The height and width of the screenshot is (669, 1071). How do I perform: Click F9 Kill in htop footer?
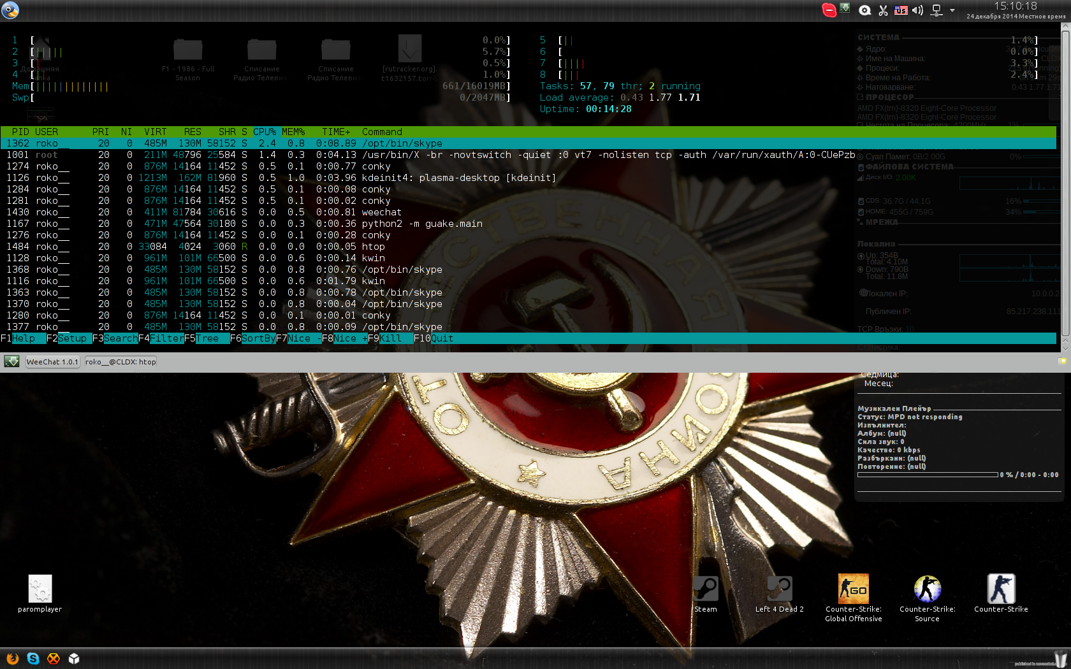[x=391, y=338]
